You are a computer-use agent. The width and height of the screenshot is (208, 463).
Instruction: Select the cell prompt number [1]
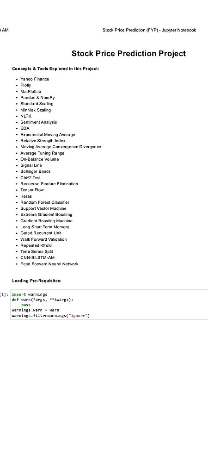(4, 294)
